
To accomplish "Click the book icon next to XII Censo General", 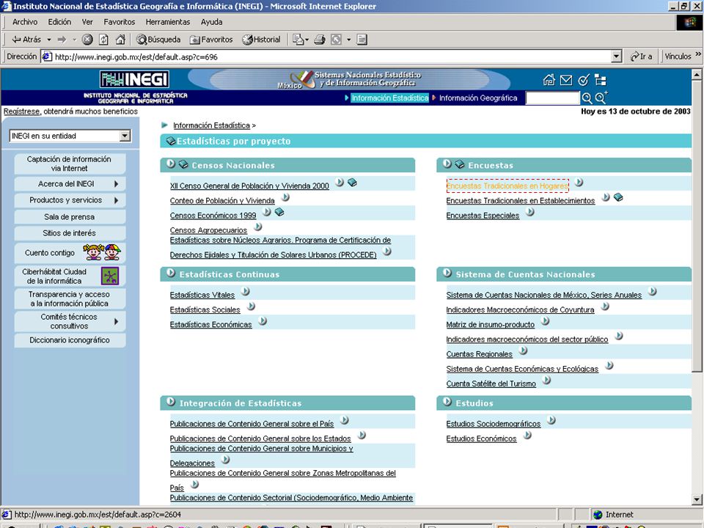I will tap(353, 183).
